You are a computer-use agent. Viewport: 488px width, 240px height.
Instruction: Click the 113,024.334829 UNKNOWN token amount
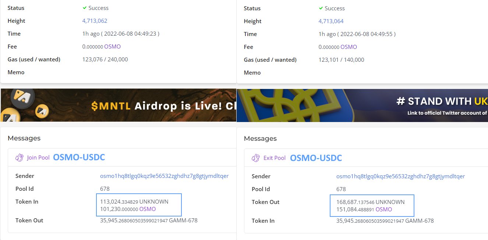[134, 202]
